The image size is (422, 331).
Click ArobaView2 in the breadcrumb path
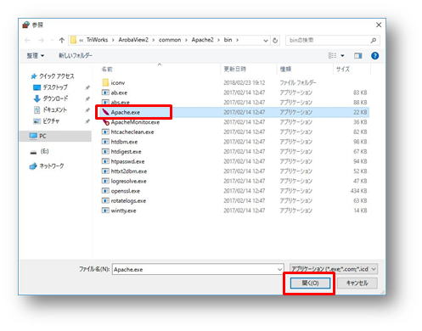tap(133, 40)
